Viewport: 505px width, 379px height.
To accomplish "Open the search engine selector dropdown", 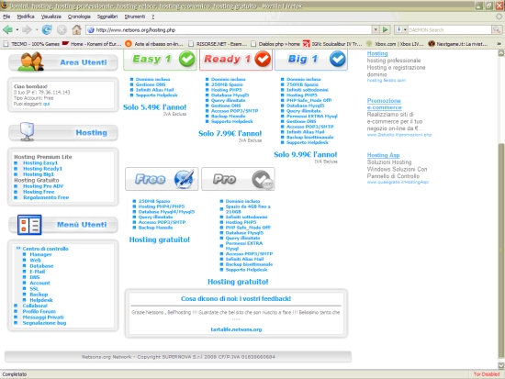I will 401,30.
